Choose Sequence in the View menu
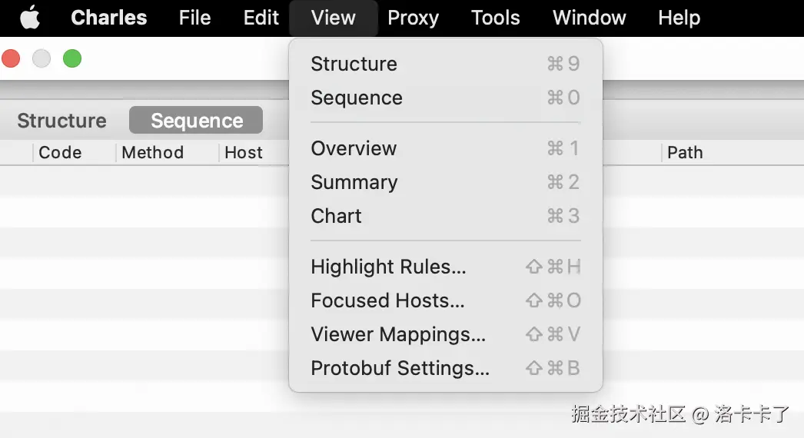 446,98
